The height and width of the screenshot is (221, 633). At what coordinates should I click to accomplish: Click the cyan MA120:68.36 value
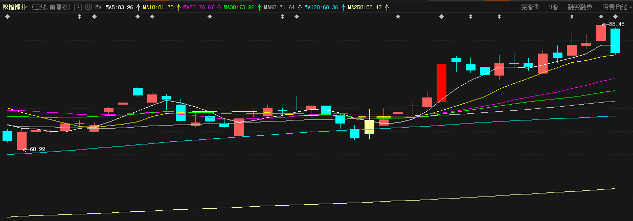[x=321, y=8]
